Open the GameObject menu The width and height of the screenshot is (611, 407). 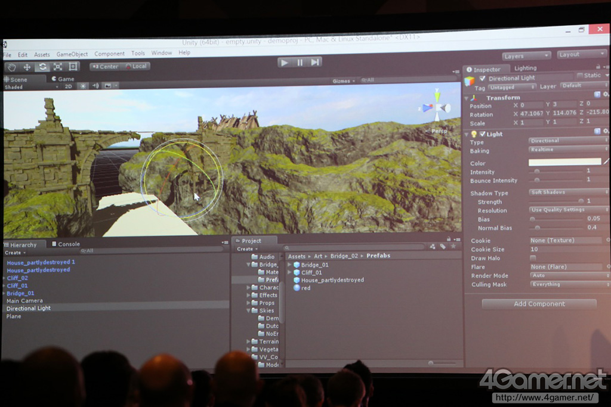click(72, 54)
